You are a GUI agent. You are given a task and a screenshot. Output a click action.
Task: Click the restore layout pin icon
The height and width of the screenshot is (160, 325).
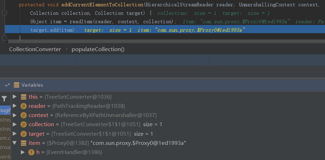pos(7,85)
